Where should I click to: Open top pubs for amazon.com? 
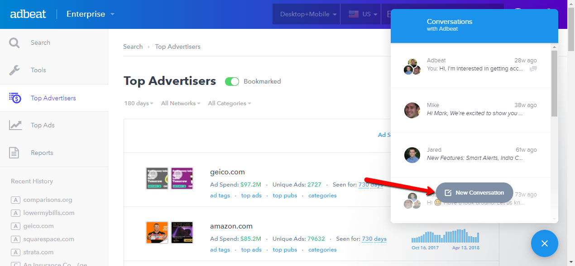pyautogui.click(x=285, y=250)
